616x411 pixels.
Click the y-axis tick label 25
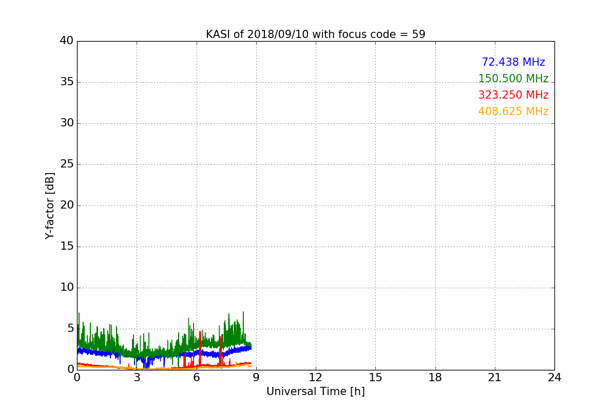click(67, 164)
